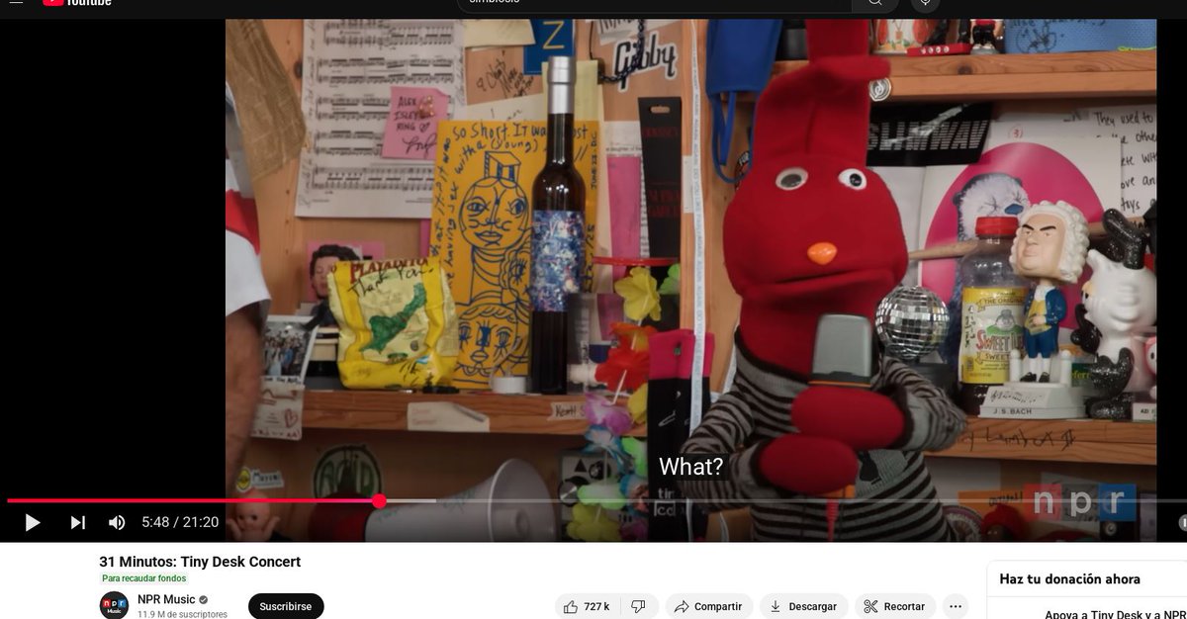
Task: Click the 5:48 / 21:20 time display
Action: pyautogui.click(x=180, y=522)
